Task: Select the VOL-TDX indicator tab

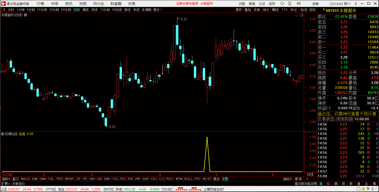Action: [x=119, y=179]
